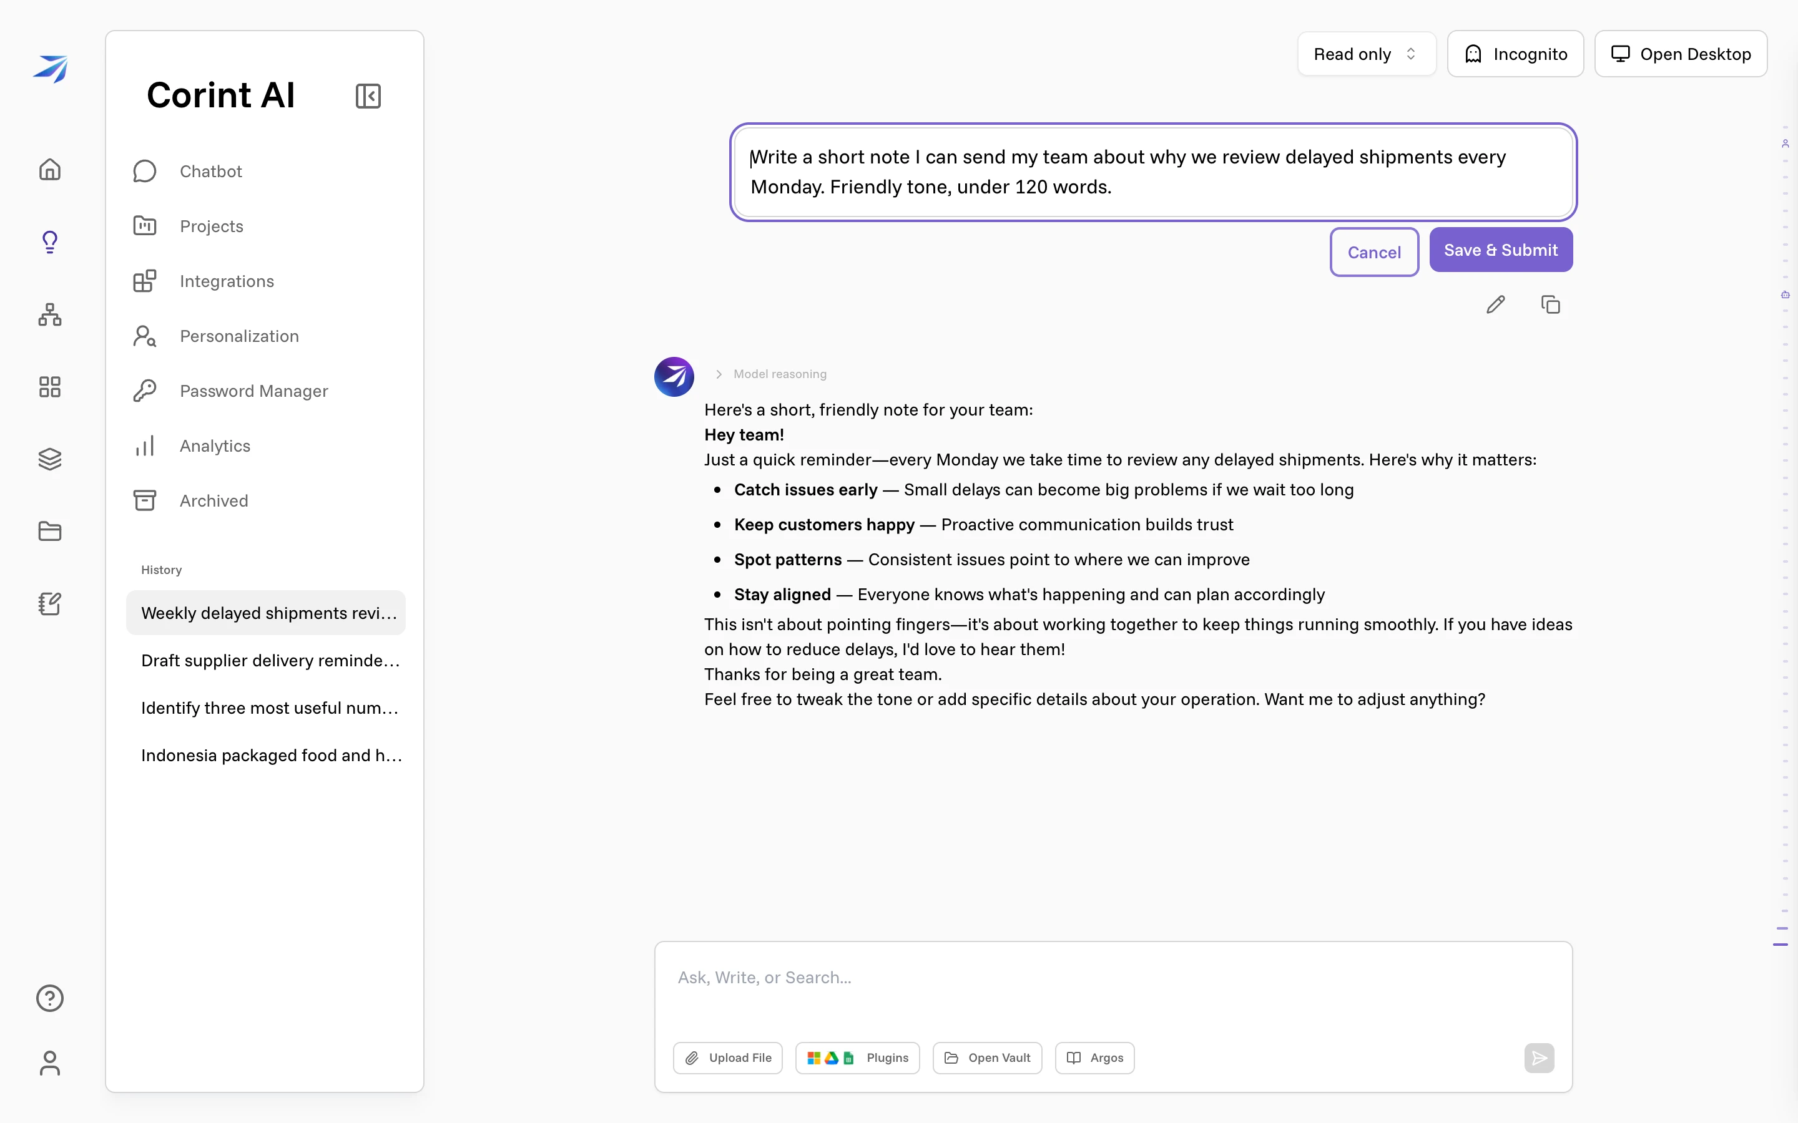Toggle Incognito mode
Viewport: 1798px width, 1123px height.
[1515, 54]
